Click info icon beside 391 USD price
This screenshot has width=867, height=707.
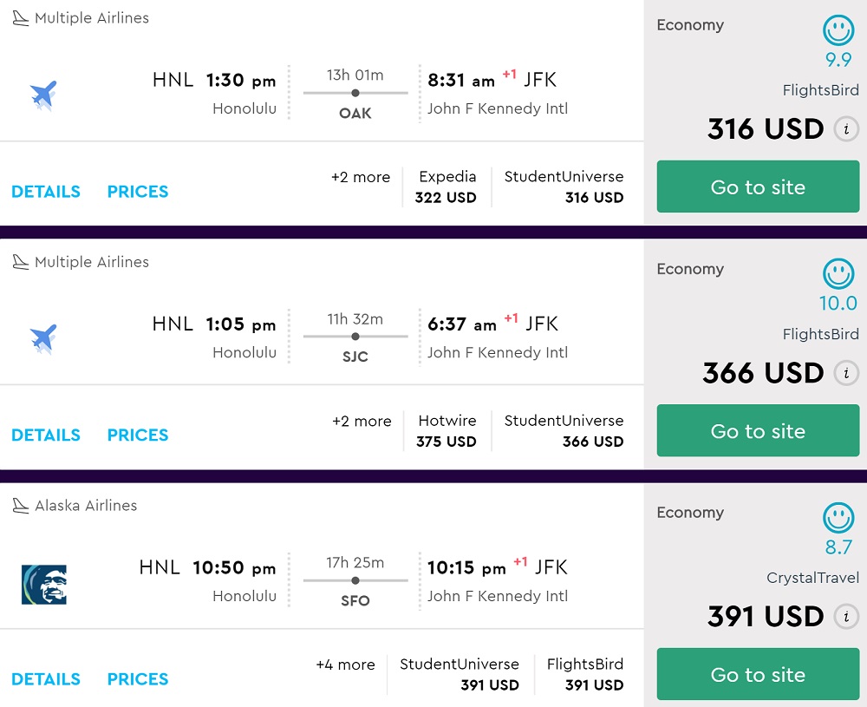click(x=846, y=618)
